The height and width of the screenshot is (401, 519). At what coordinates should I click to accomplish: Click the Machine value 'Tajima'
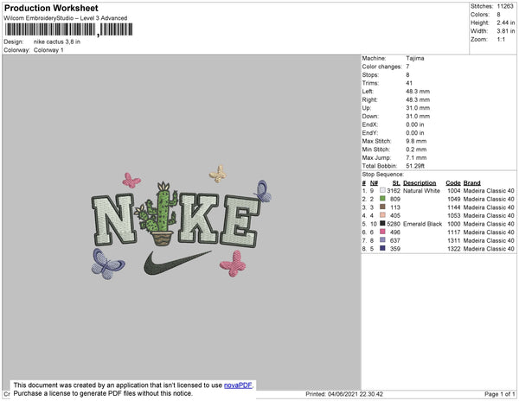(415, 58)
